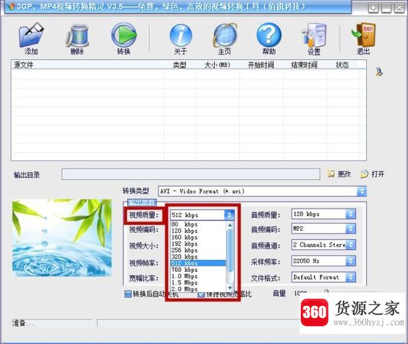Start conversion with the 转换 play icon
Screen dimensions: 408x344
pyautogui.click(x=124, y=35)
